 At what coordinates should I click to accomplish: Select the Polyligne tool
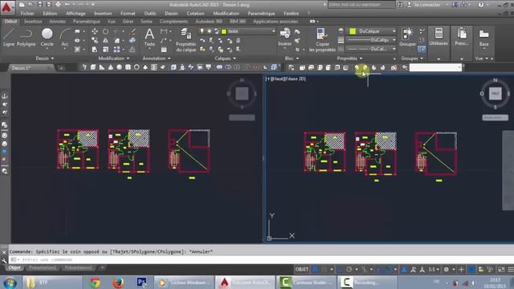[26, 37]
